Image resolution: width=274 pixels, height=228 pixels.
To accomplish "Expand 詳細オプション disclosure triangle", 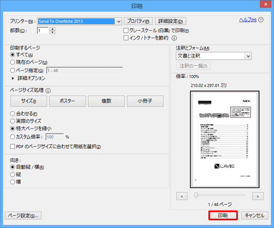I will click(x=13, y=78).
